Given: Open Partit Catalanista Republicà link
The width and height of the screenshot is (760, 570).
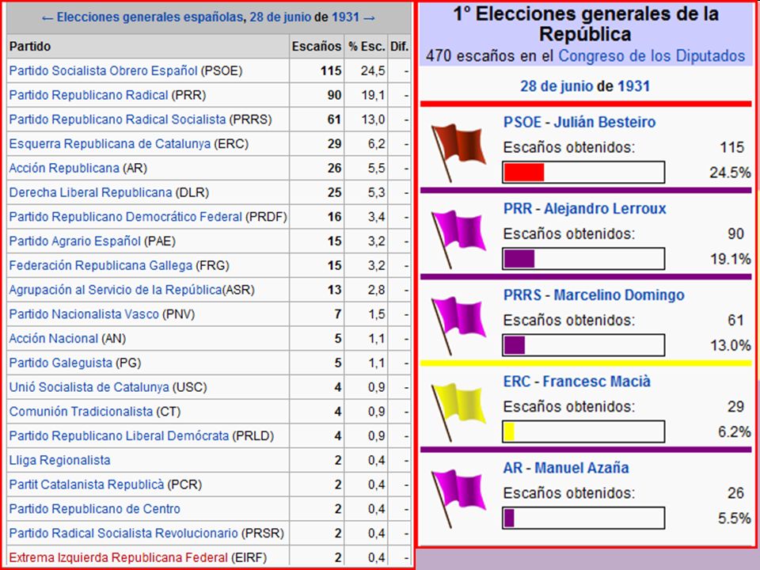Looking at the screenshot, I should 86,484.
